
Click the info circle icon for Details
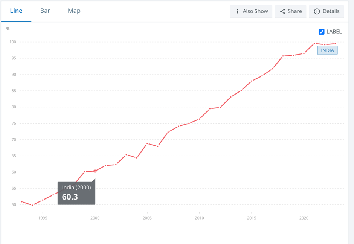coord(317,11)
